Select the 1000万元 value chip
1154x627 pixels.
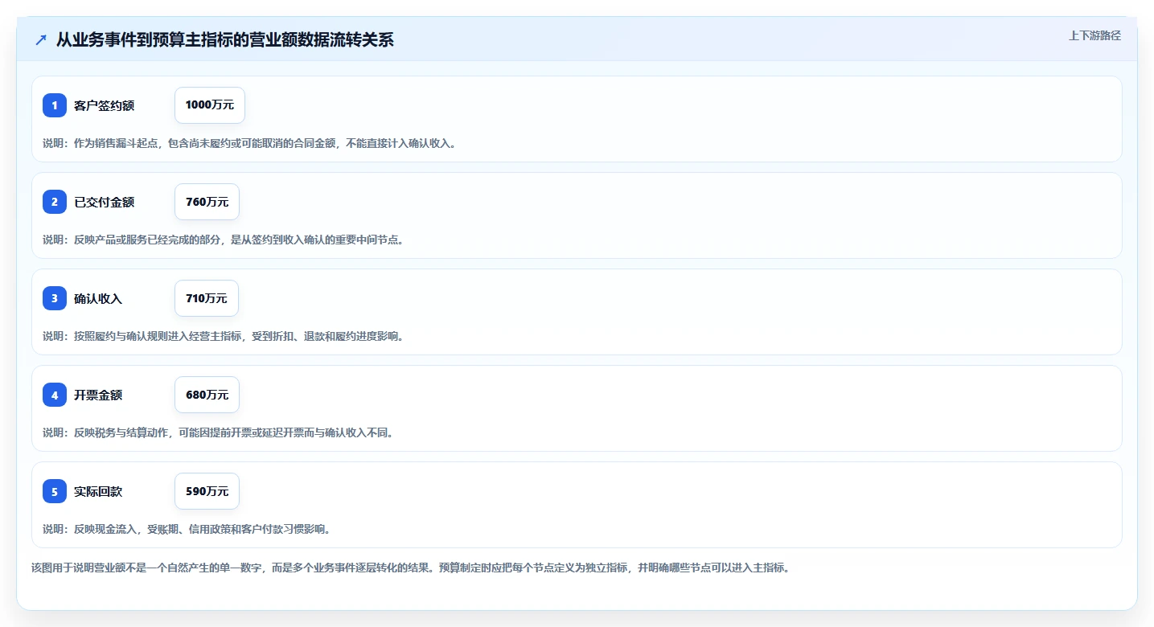tap(210, 105)
